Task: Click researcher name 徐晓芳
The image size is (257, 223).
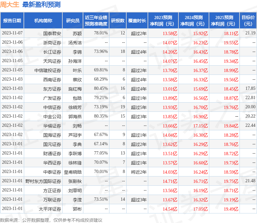Action: click(75, 107)
